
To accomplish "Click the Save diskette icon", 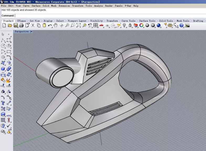I will click(x=15, y=25).
